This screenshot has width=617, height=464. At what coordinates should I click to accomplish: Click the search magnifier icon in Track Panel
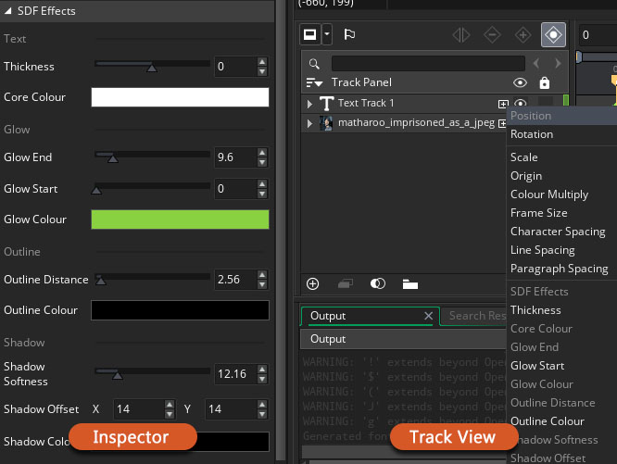314,63
